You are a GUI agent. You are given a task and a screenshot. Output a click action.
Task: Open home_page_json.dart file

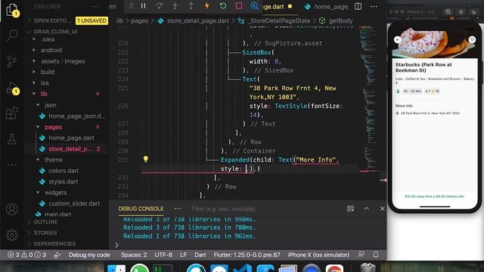(76, 116)
